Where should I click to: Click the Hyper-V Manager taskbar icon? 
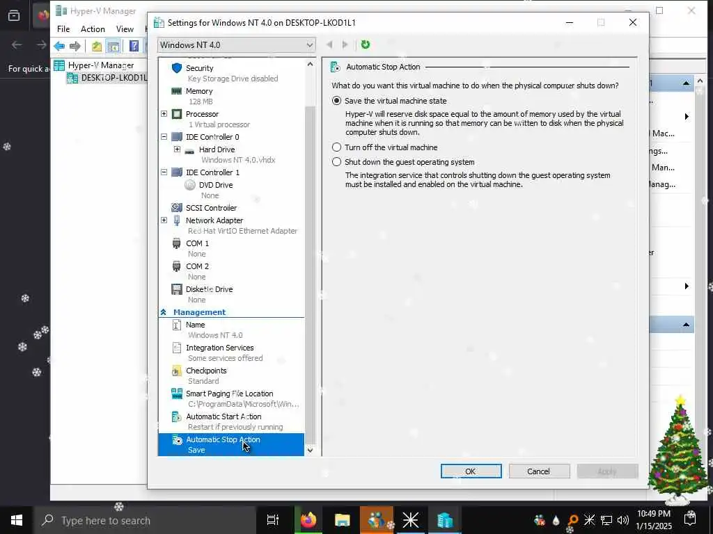click(x=445, y=520)
